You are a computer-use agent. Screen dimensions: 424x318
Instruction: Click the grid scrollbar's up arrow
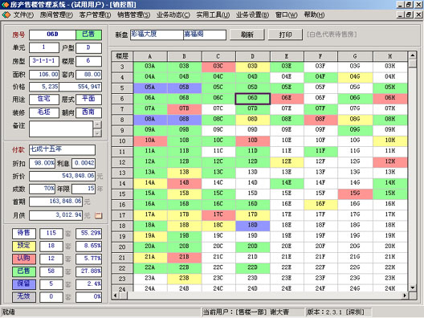[413, 55]
